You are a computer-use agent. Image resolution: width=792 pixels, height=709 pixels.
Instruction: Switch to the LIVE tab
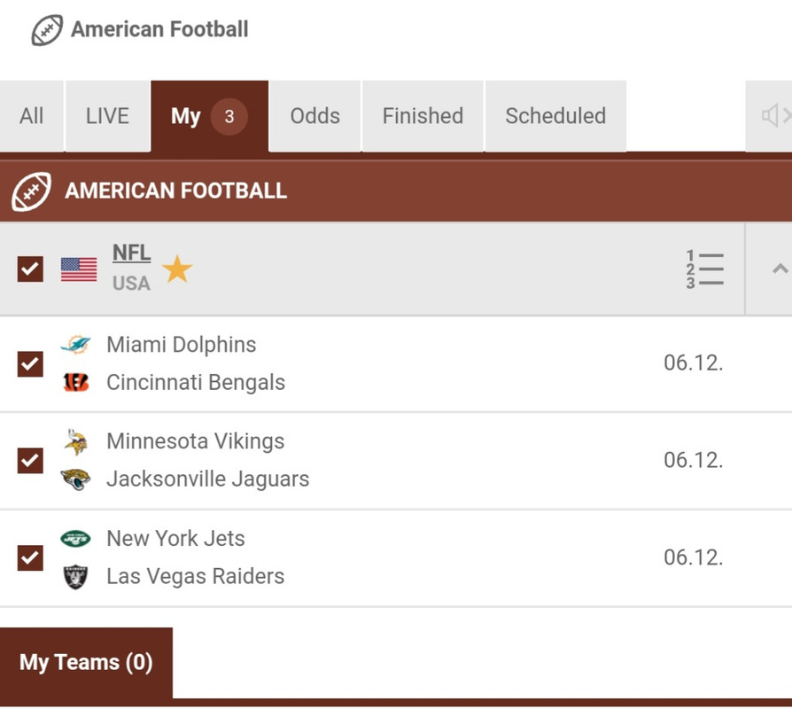(107, 116)
